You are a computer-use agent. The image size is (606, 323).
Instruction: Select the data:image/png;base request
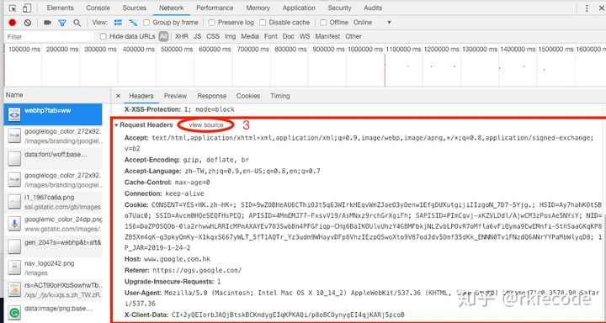53,312
